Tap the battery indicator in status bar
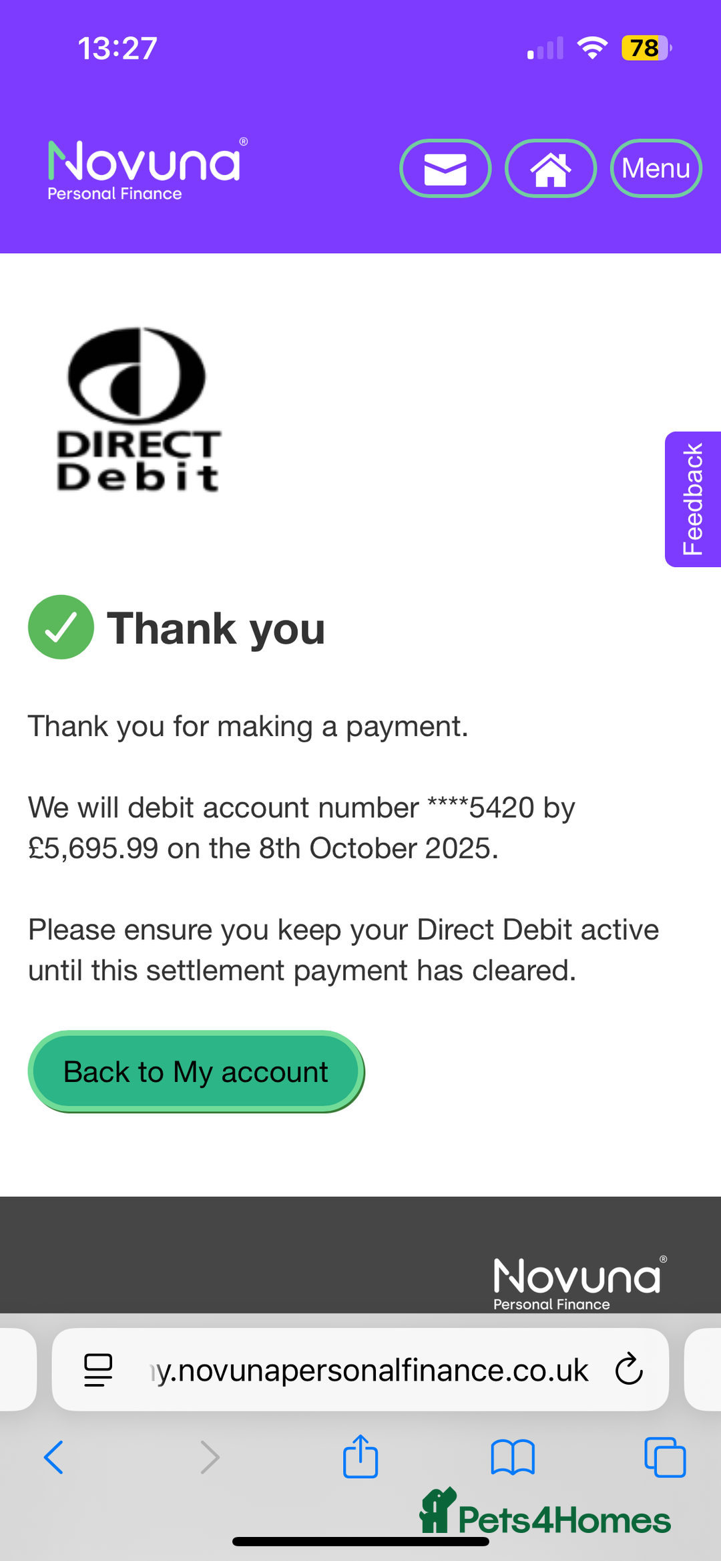 pos(645,48)
